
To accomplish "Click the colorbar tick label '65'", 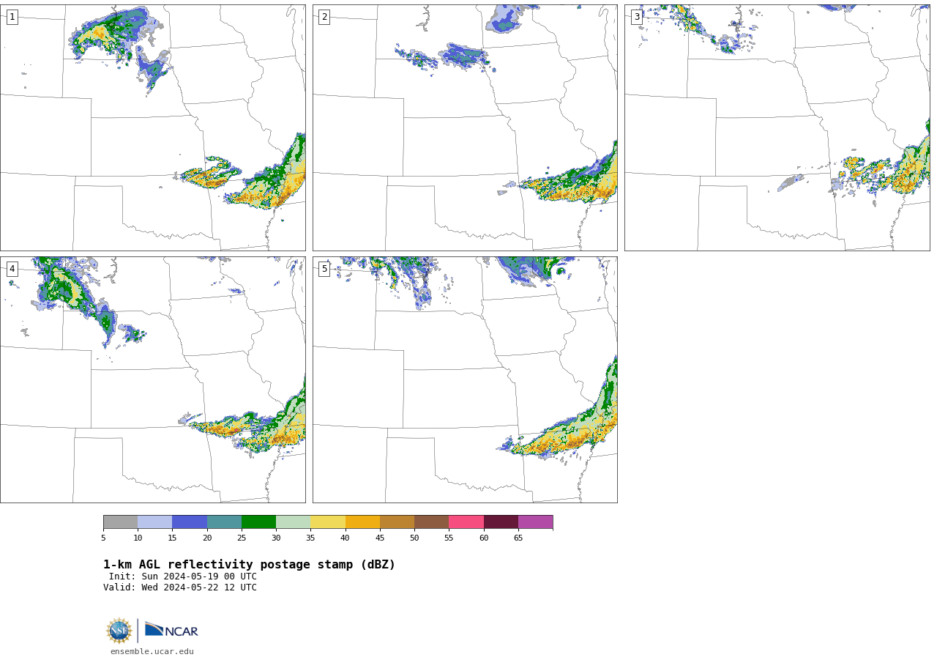I will [518, 538].
